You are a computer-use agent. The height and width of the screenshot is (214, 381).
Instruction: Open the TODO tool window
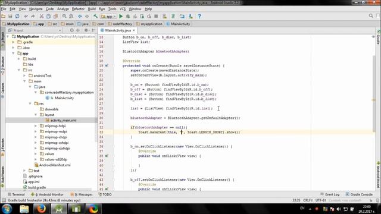[105, 194]
